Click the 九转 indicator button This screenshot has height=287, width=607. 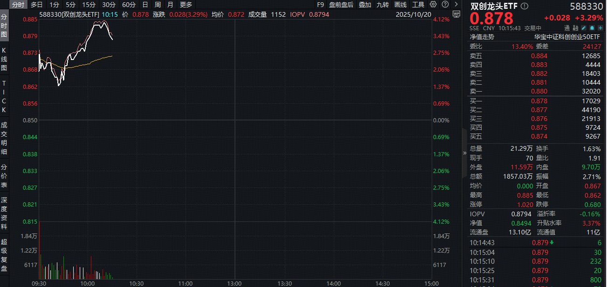383,5
